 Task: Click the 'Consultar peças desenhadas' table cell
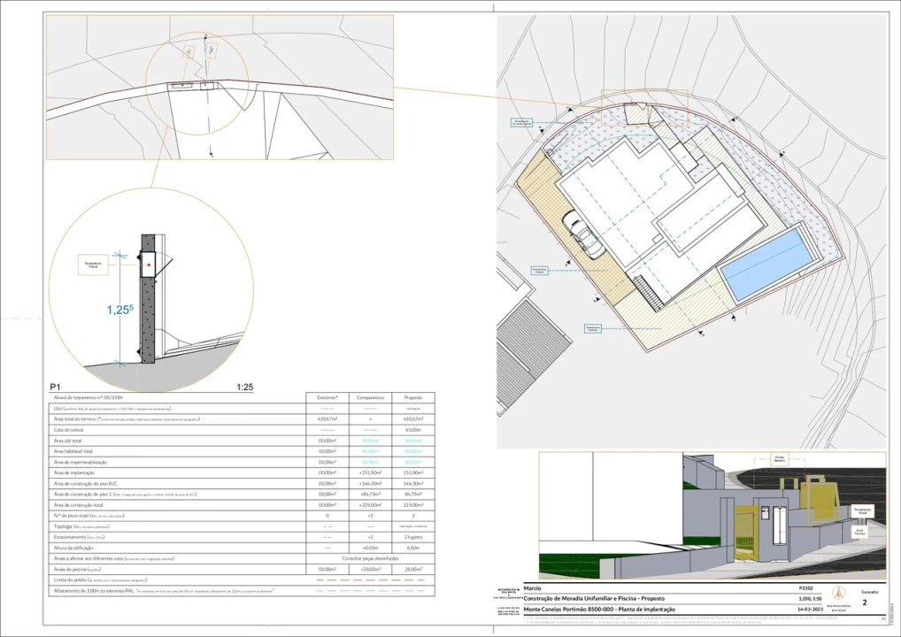pyautogui.click(x=370, y=559)
